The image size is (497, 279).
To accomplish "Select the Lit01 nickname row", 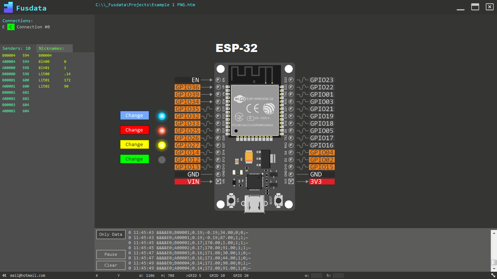I will click(x=55, y=80).
